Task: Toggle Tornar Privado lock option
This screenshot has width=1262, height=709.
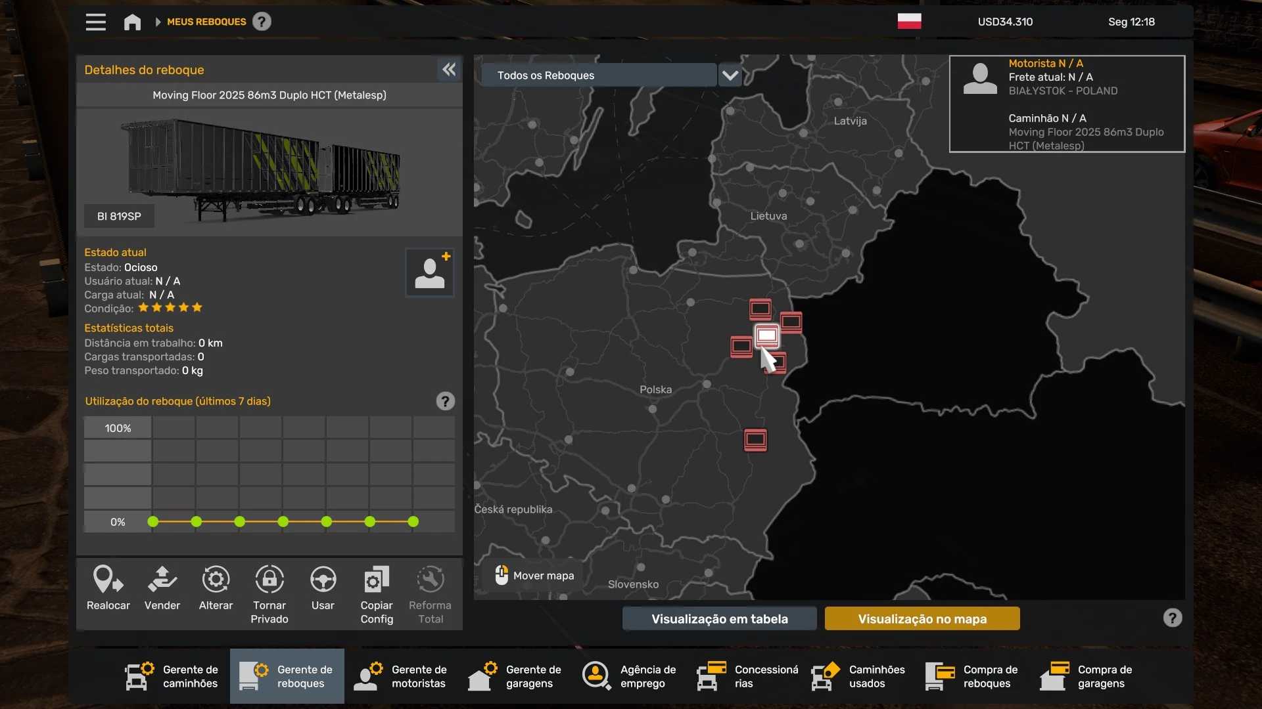Action: click(269, 580)
